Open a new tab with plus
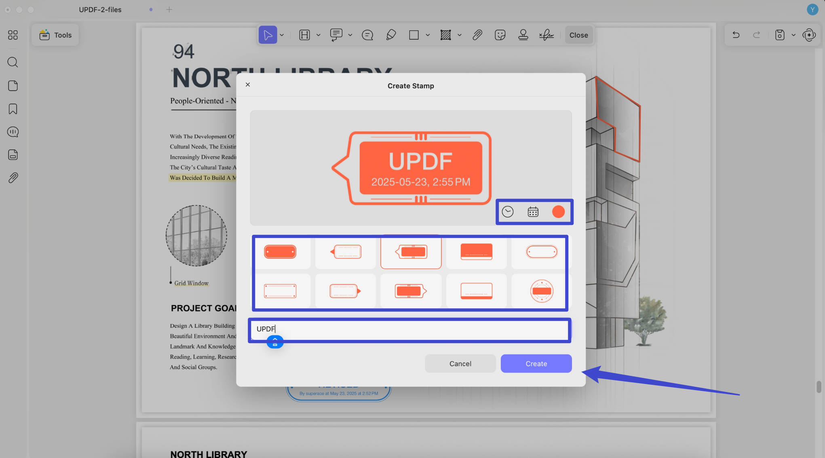This screenshot has height=458, width=825. tap(169, 9)
